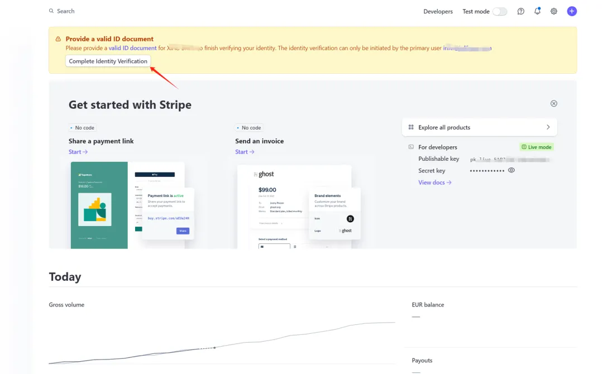603x374 pixels.
Task: Click the Today heading
Action: (x=65, y=277)
